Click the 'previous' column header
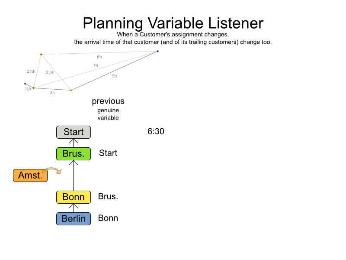Image resolution: width=346 pixels, height=260 pixels. coord(108,101)
